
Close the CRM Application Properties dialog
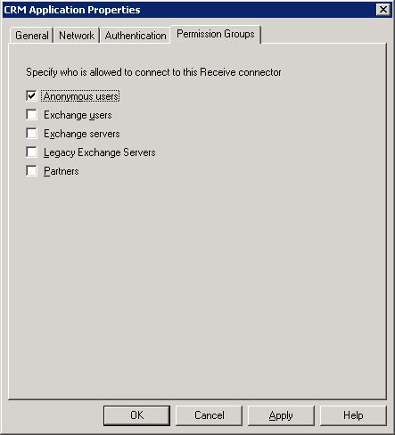coord(383,10)
